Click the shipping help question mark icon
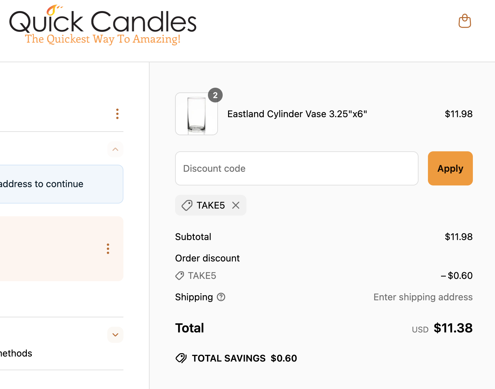The height and width of the screenshot is (389, 495). 221,297
